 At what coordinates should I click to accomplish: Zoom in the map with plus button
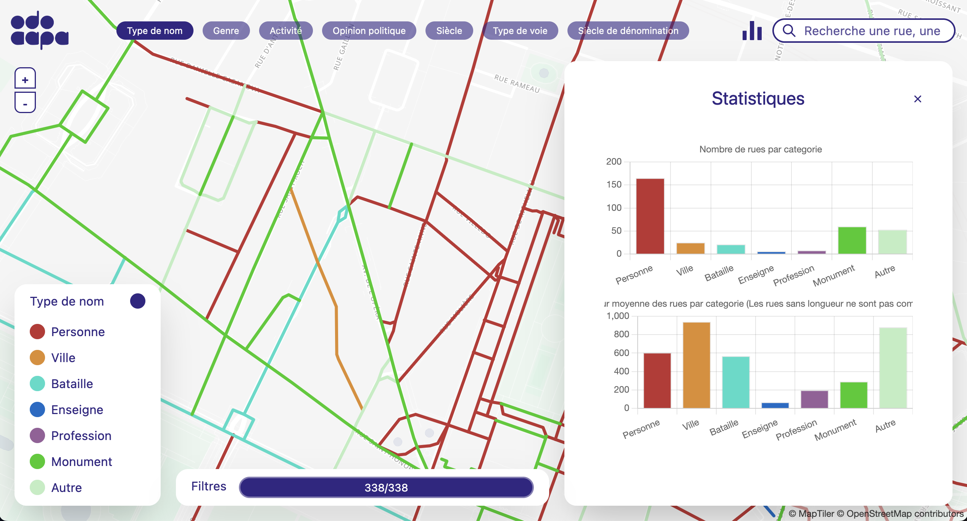[25, 79]
